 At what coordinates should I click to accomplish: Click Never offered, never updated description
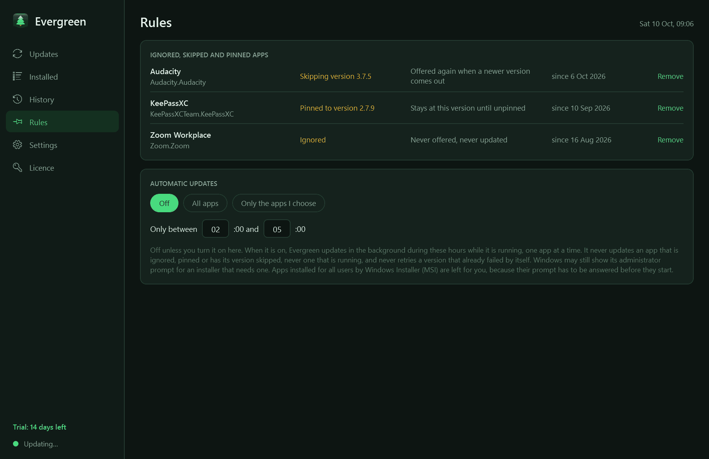click(x=459, y=140)
